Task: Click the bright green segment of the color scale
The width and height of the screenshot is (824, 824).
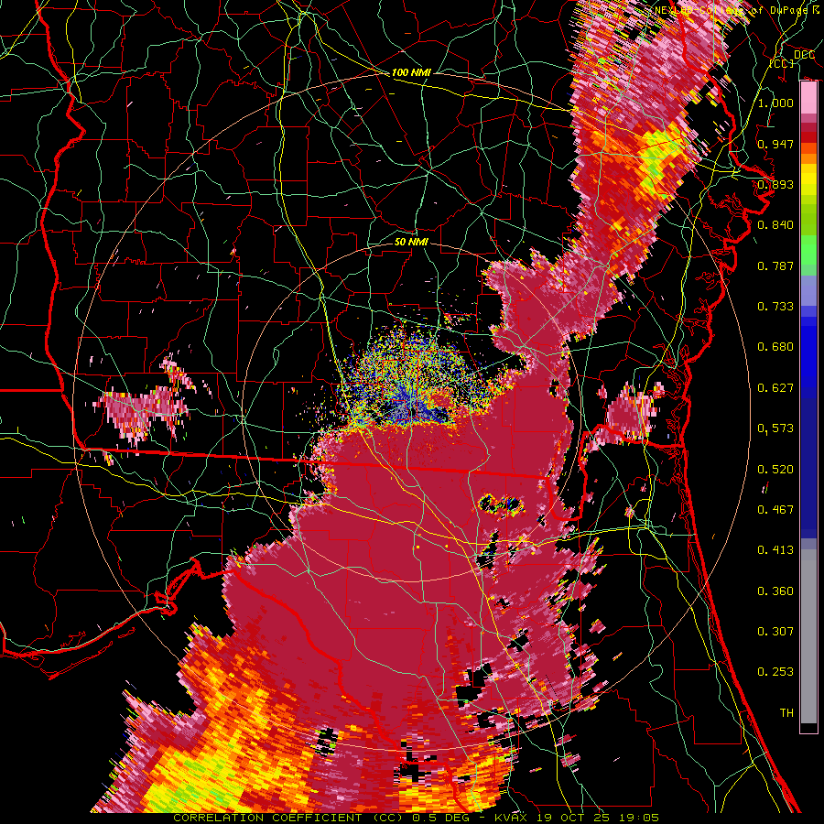Action: point(808,250)
